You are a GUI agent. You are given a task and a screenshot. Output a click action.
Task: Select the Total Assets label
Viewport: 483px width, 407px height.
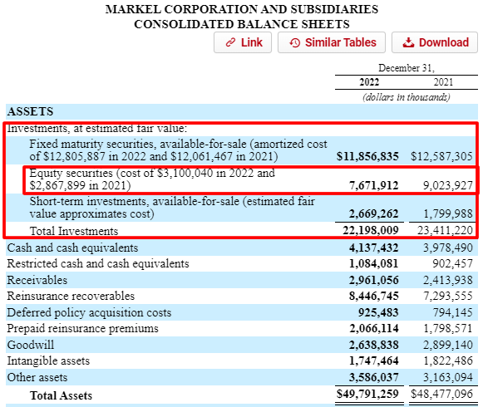(x=61, y=395)
